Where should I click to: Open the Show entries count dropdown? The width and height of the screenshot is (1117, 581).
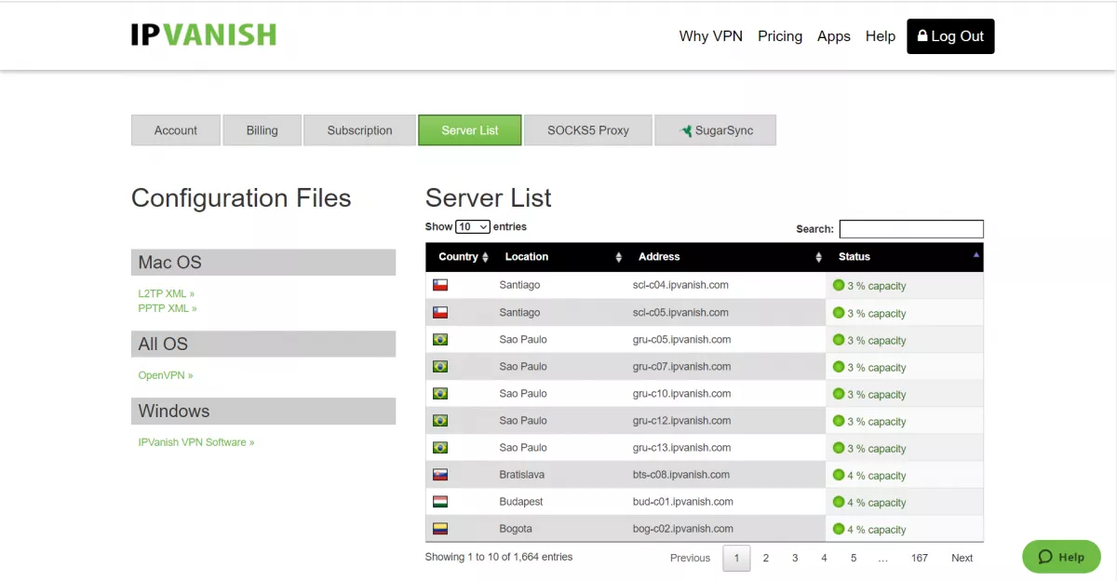[473, 226]
